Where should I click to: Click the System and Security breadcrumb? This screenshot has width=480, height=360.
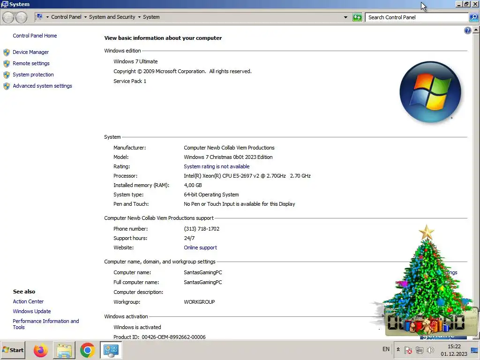(112, 17)
